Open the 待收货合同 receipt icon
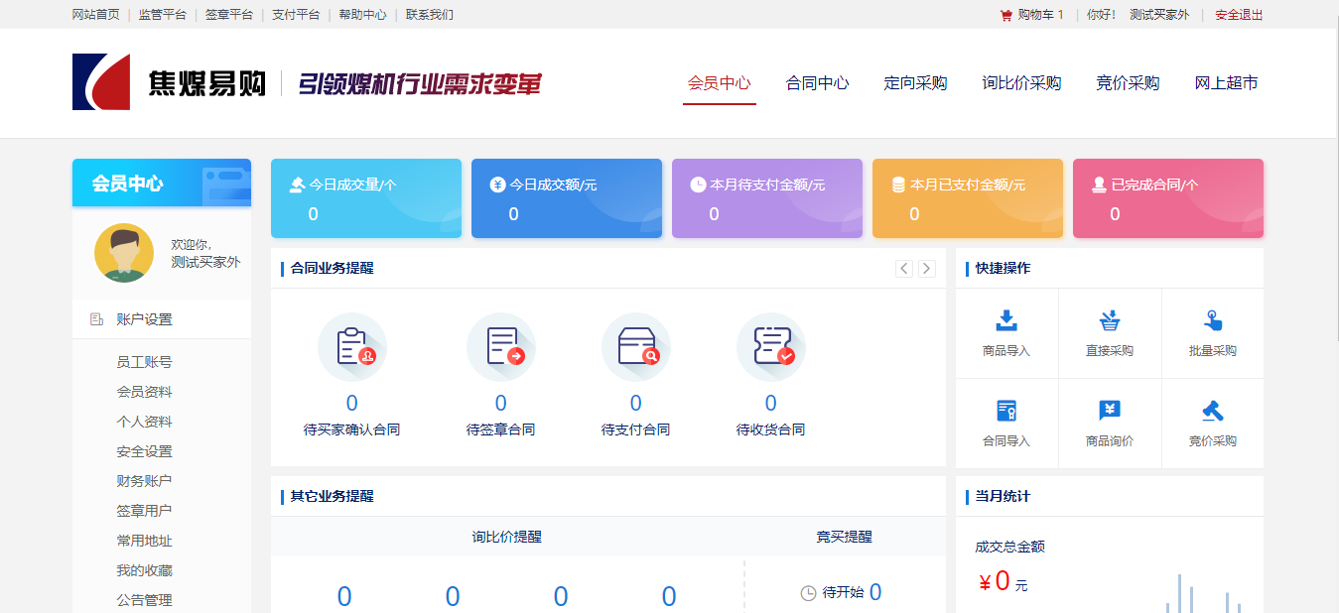 coord(770,347)
